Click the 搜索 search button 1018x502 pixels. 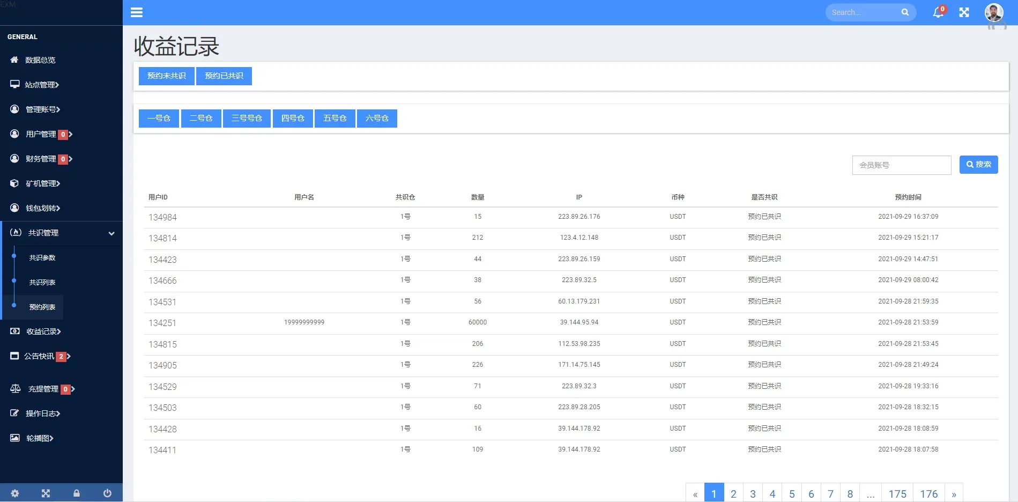tap(978, 165)
